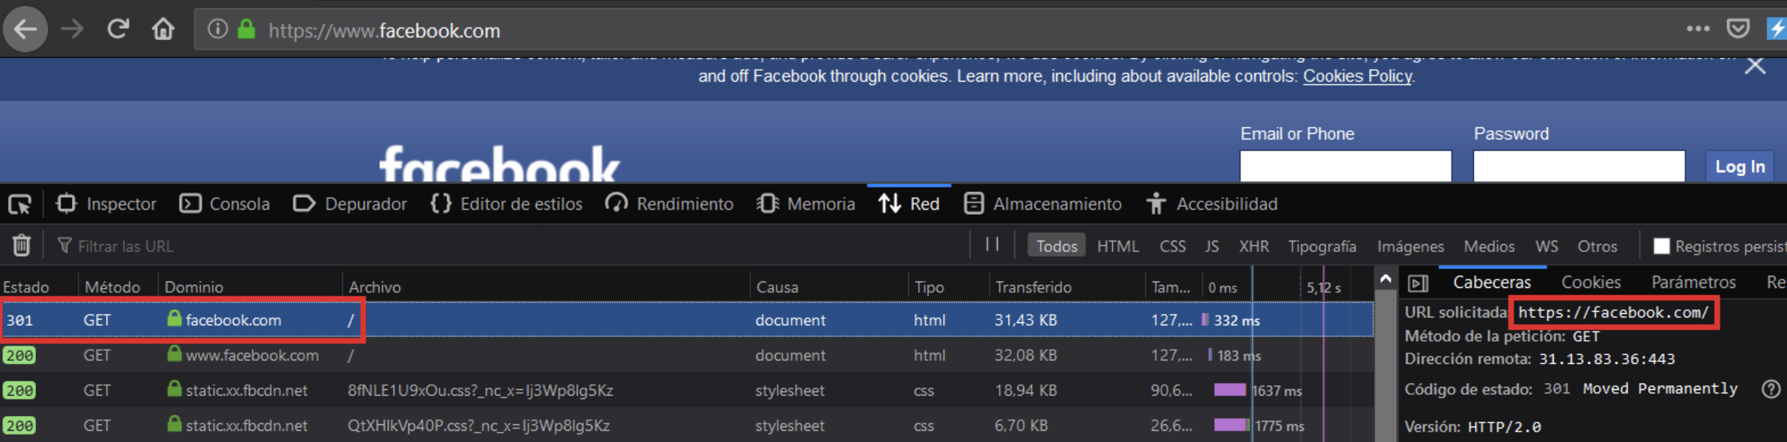1787x442 pixels.
Task: Pause network recording with the pause icon
Action: coord(992,245)
